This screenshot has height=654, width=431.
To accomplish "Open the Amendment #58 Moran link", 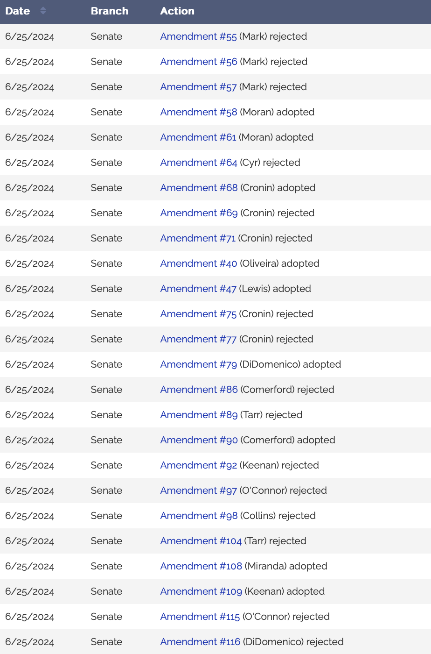I will coord(198,112).
